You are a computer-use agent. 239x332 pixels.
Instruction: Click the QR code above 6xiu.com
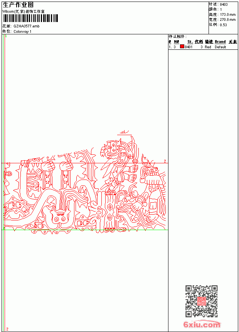pyautogui.click(x=202, y=301)
